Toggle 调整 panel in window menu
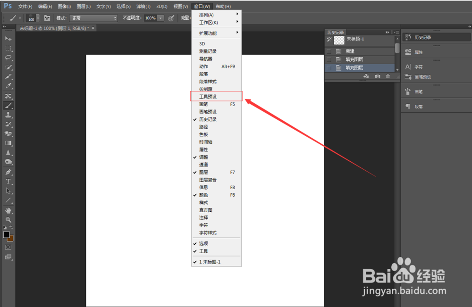472x307 pixels. (x=217, y=157)
